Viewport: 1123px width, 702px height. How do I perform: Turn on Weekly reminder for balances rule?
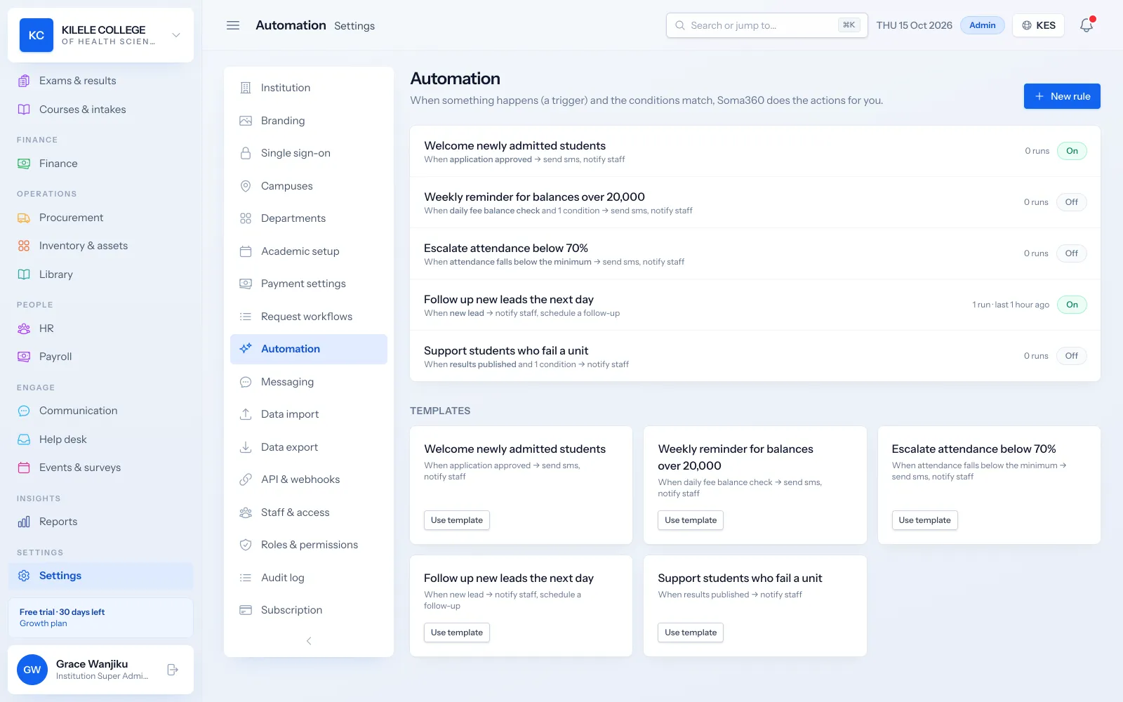1072,202
